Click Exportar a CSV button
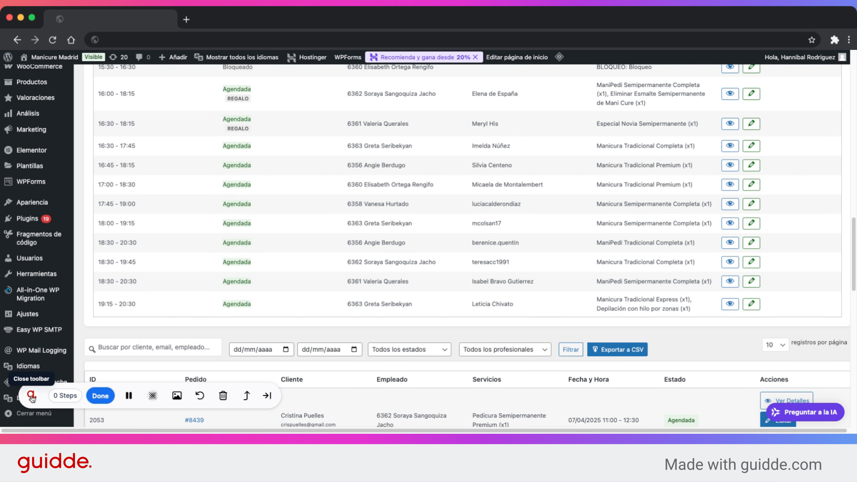Screen dimensions: 857x482 coord(617,349)
